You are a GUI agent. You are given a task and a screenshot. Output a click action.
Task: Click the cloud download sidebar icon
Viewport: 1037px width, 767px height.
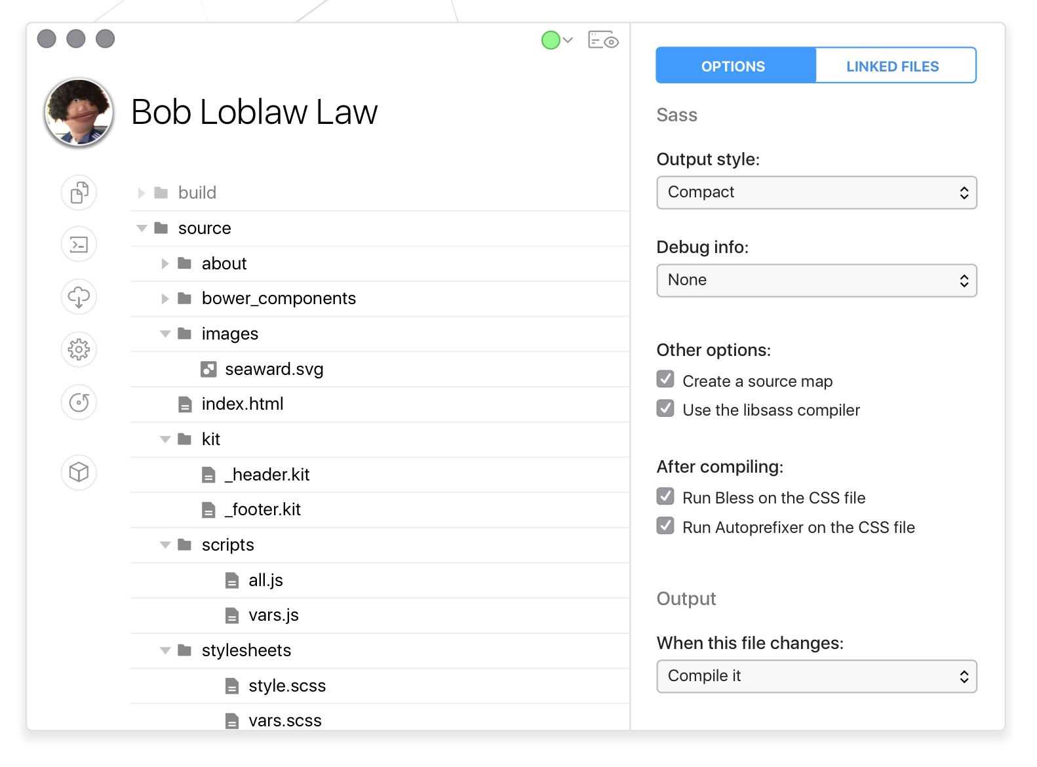(x=79, y=297)
